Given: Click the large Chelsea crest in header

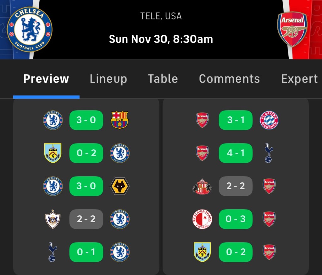Looking at the screenshot, I should tap(30, 29).
